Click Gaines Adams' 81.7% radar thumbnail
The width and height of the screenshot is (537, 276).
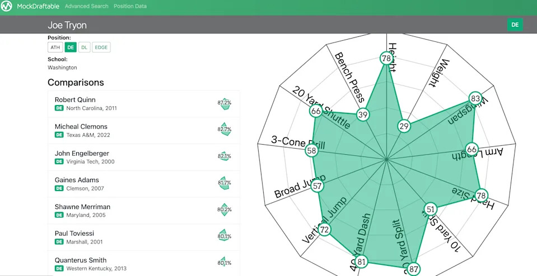pos(224,183)
